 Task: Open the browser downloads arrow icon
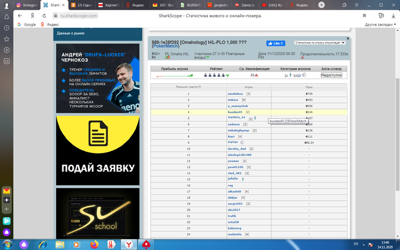393,16
